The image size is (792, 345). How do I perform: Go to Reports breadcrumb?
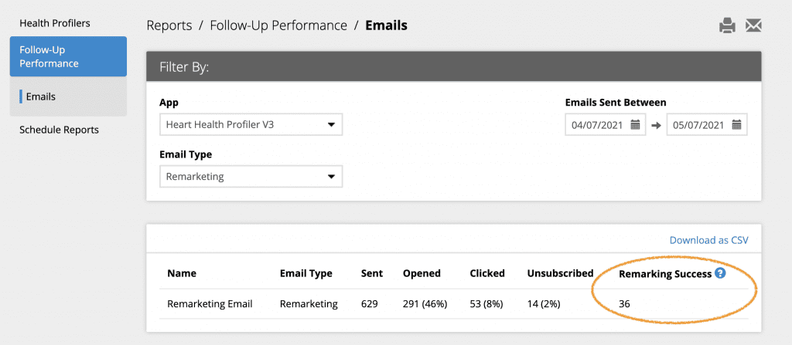(x=169, y=25)
